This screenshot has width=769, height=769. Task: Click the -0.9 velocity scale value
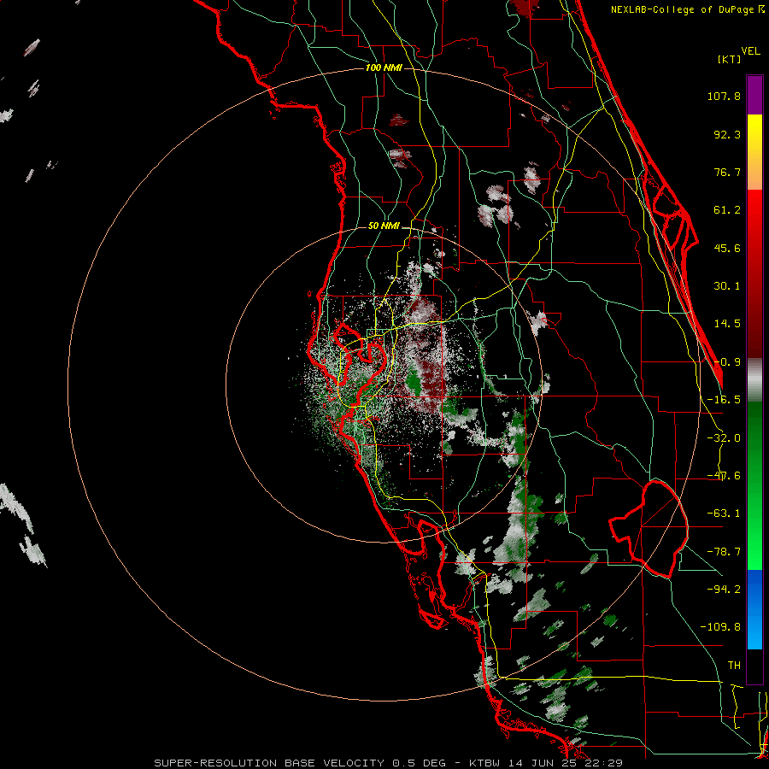tap(727, 362)
